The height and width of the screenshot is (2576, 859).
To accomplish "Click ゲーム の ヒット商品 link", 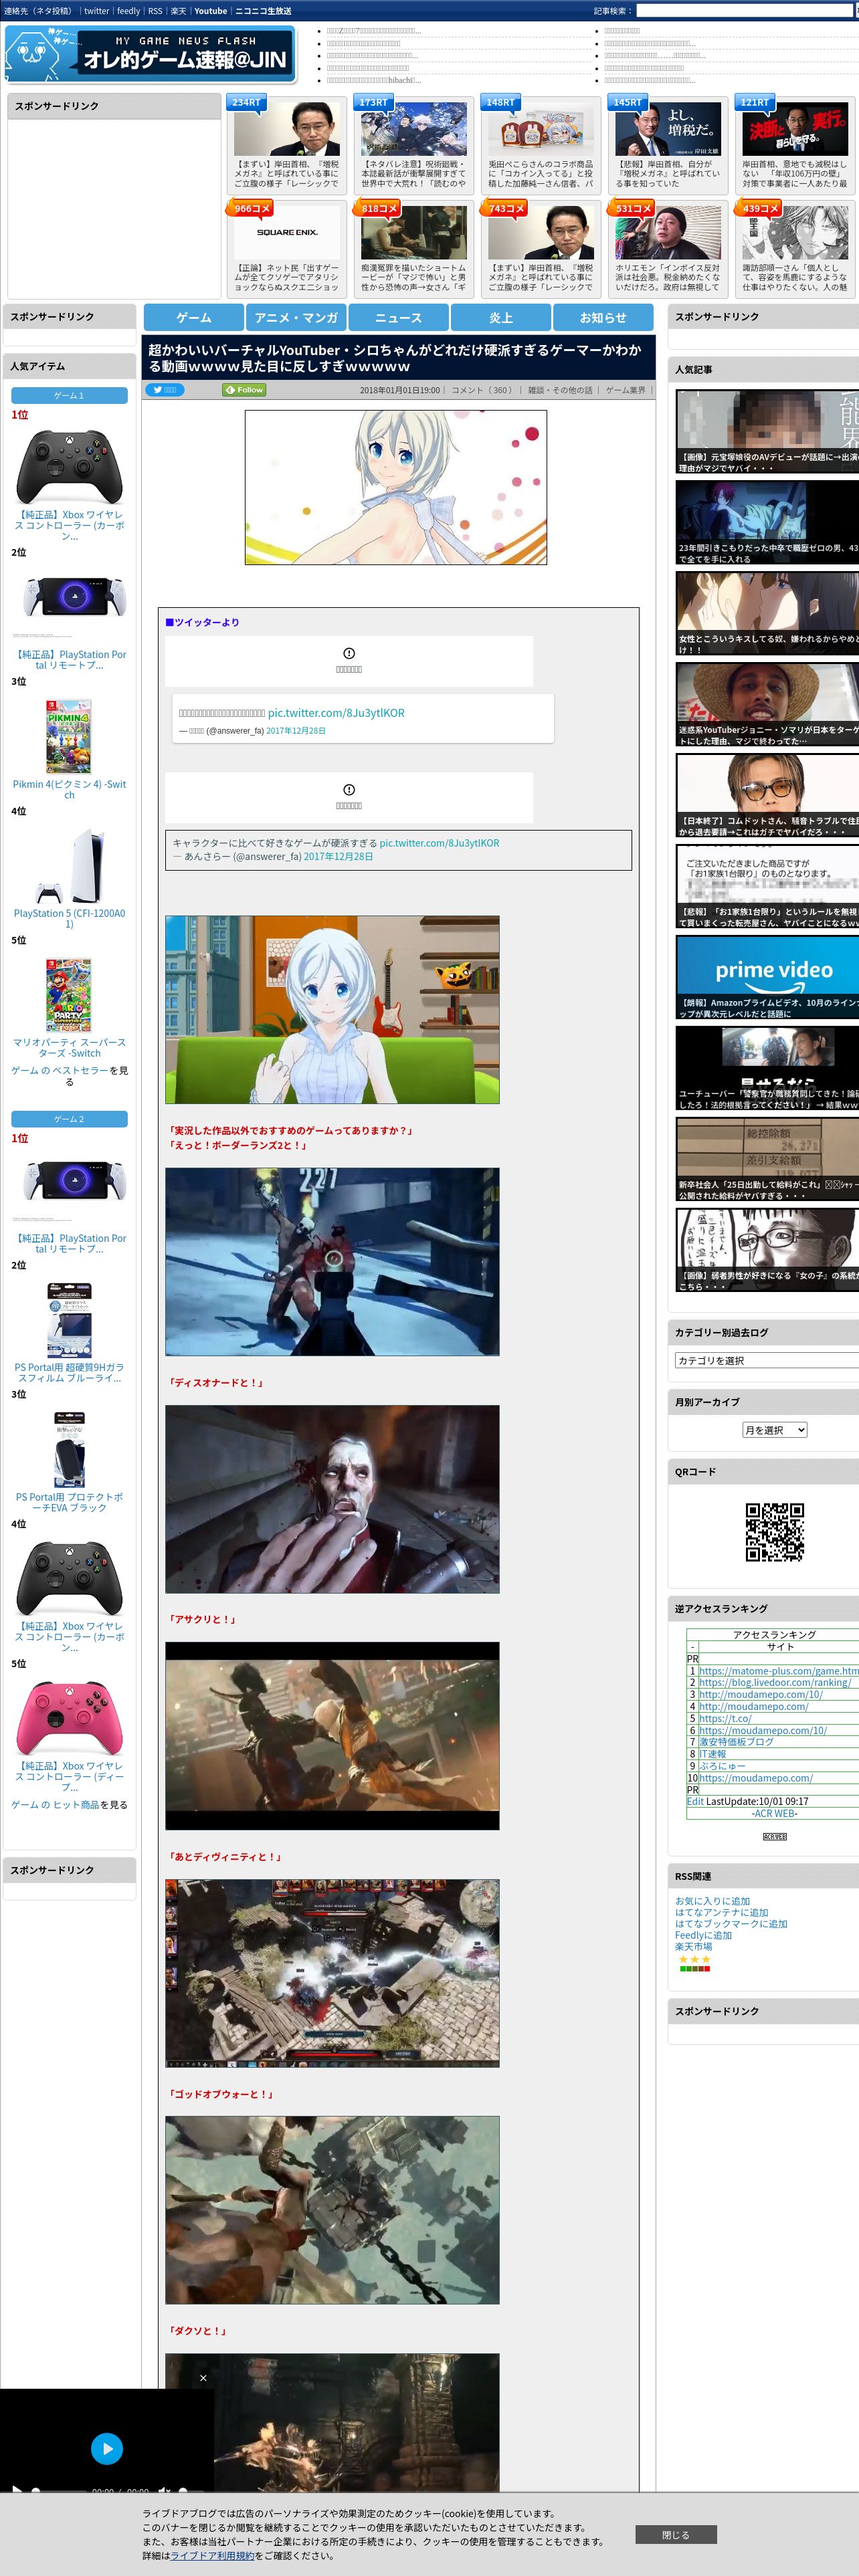I will [x=55, y=1805].
